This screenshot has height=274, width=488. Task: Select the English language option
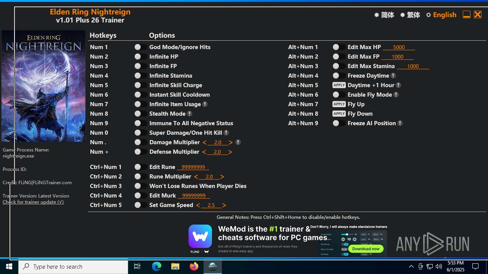click(441, 15)
